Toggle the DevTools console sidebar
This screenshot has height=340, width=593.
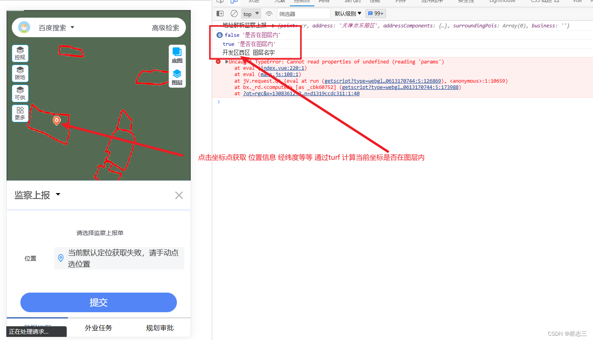[x=220, y=14]
